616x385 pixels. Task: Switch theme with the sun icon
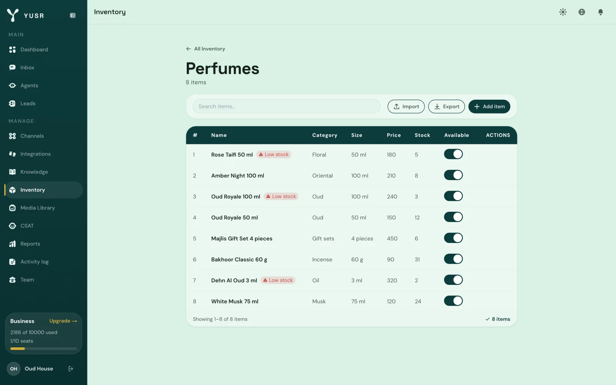(x=563, y=12)
